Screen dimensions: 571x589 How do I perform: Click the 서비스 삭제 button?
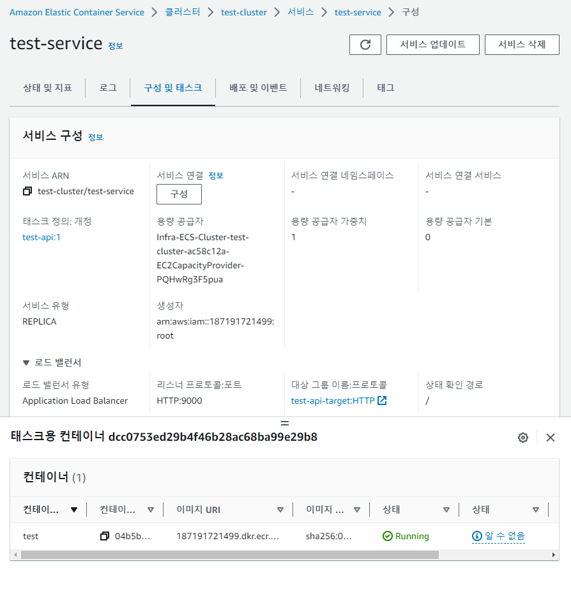point(522,45)
